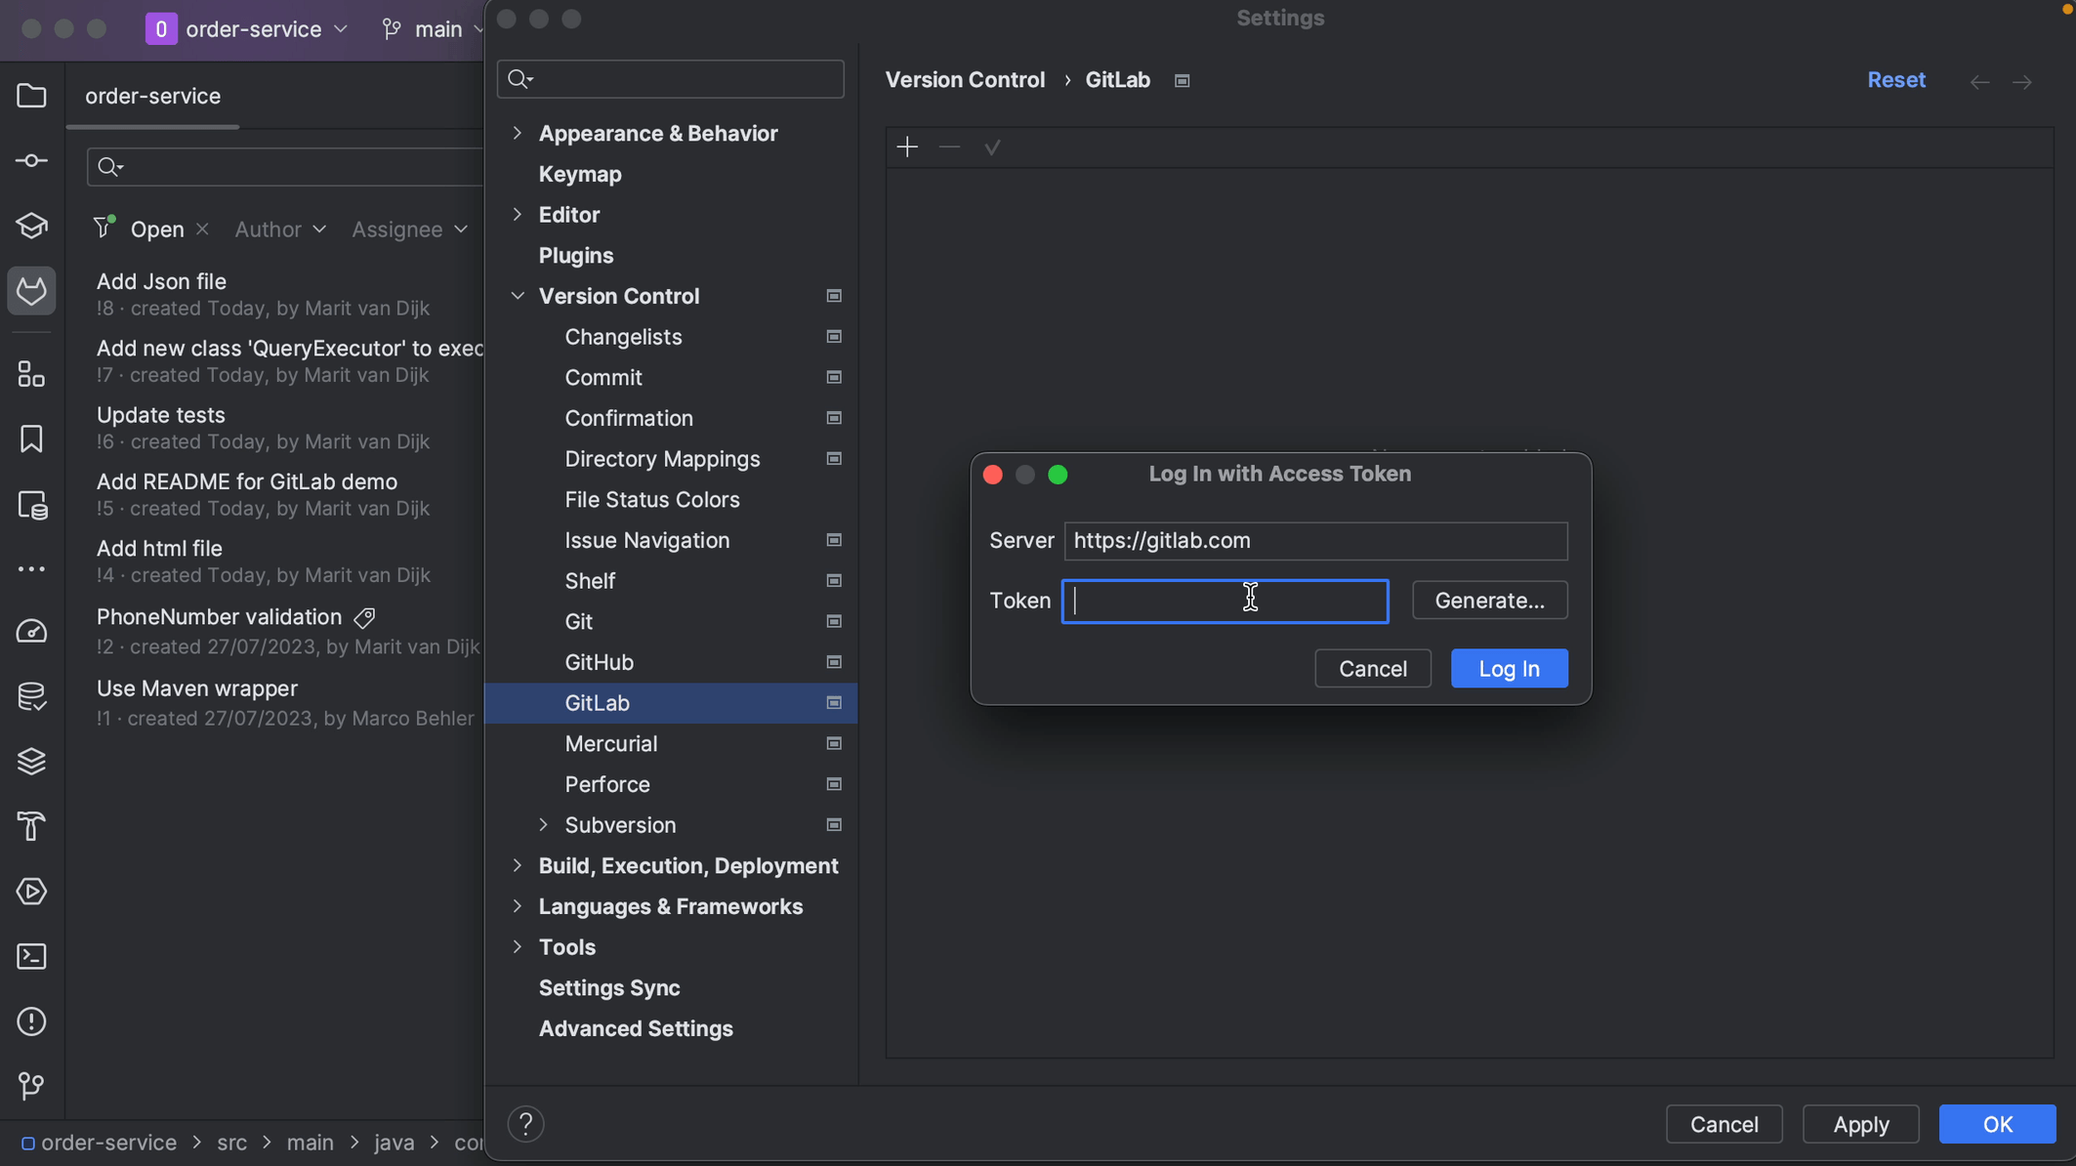Click the Generate token button
Image resolution: width=2076 pixels, height=1166 pixels.
[1489, 600]
